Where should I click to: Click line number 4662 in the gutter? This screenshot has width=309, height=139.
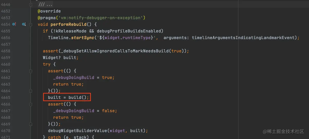[6, 78]
